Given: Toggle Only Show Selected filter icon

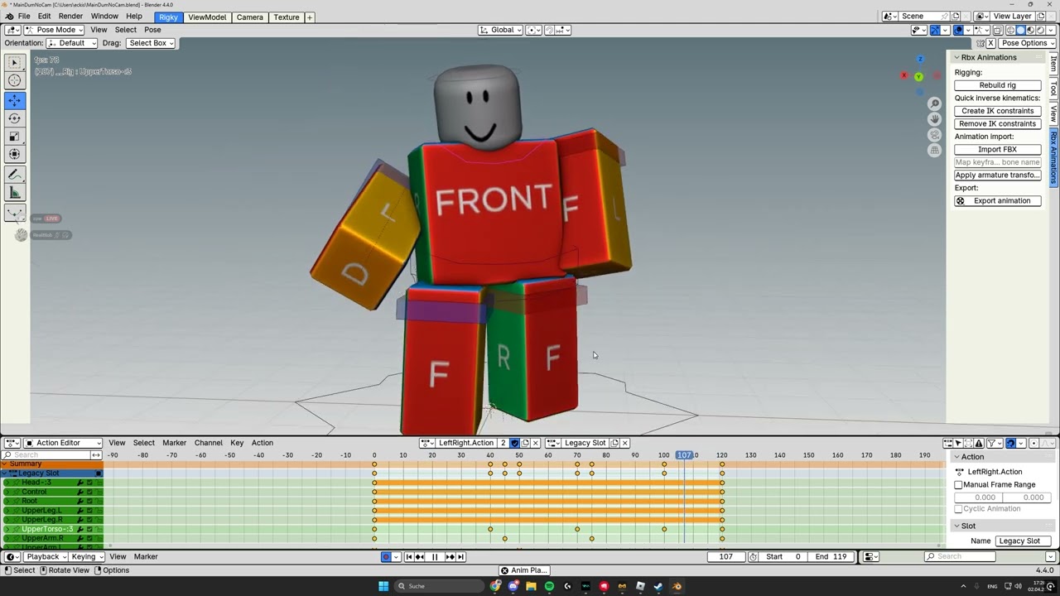Looking at the screenshot, I should pyautogui.click(x=958, y=443).
